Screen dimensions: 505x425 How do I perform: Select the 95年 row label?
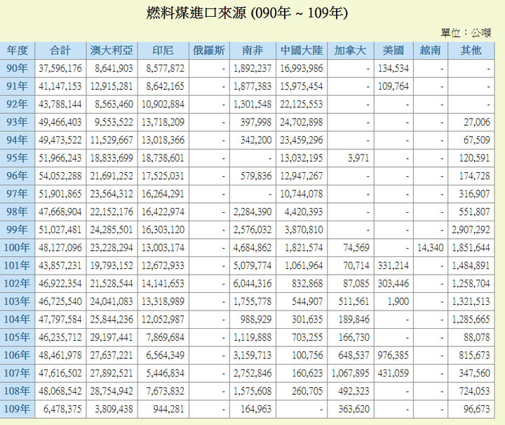[18, 158]
